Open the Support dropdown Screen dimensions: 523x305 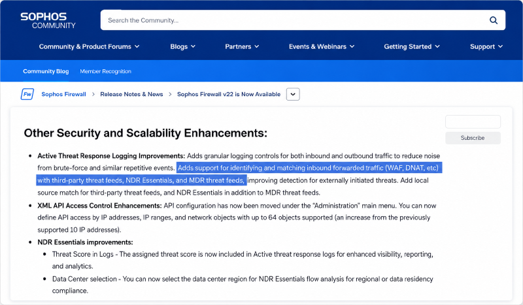tap(486, 46)
